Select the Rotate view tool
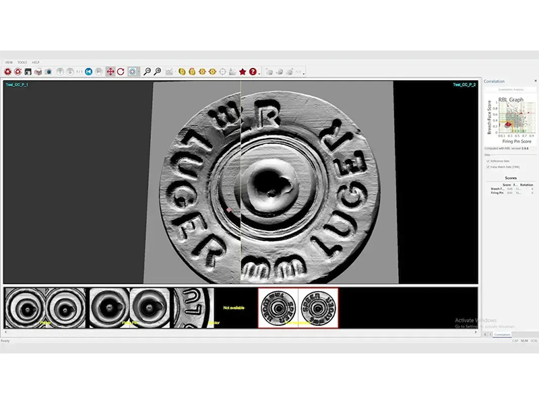The width and height of the screenshot is (539, 404). point(121,69)
